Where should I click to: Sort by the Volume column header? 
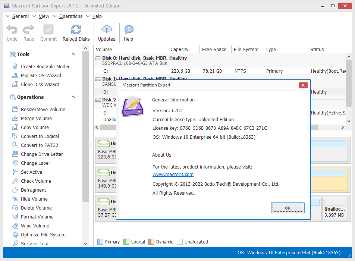[x=131, y=49]
